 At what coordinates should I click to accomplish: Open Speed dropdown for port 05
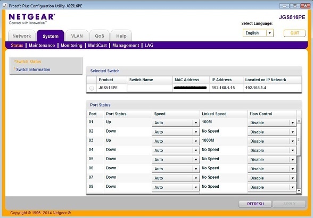(176, 160)
